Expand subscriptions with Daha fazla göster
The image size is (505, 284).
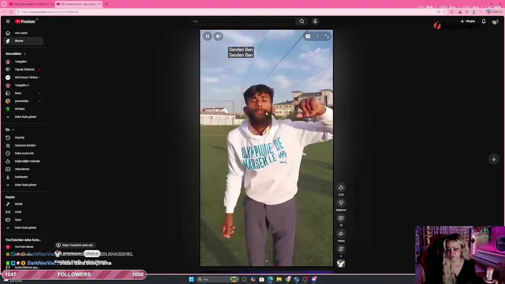tap(23, 117)
